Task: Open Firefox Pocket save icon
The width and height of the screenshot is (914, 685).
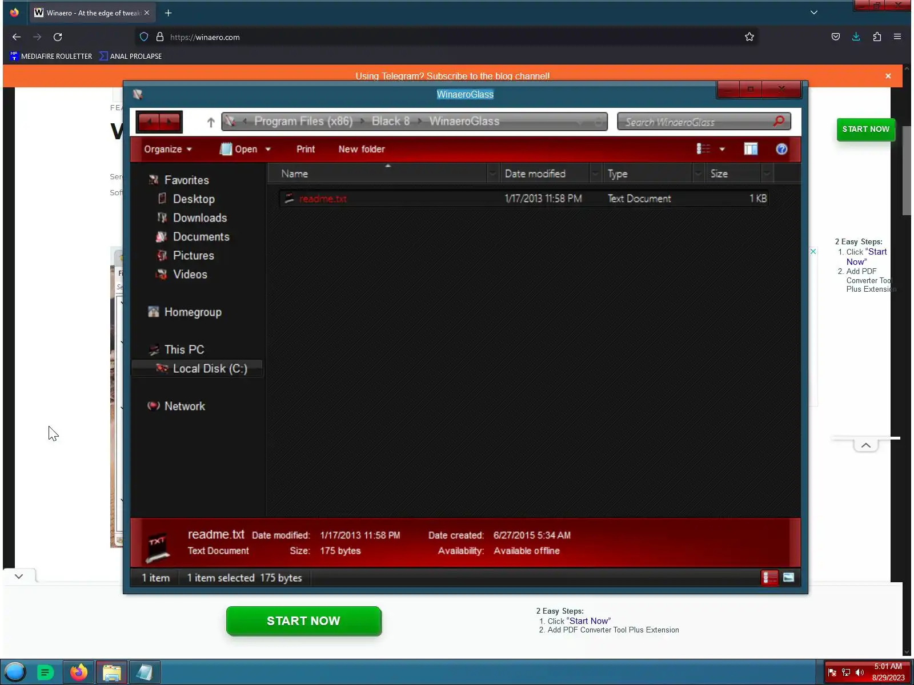Action: click(836, 37)
